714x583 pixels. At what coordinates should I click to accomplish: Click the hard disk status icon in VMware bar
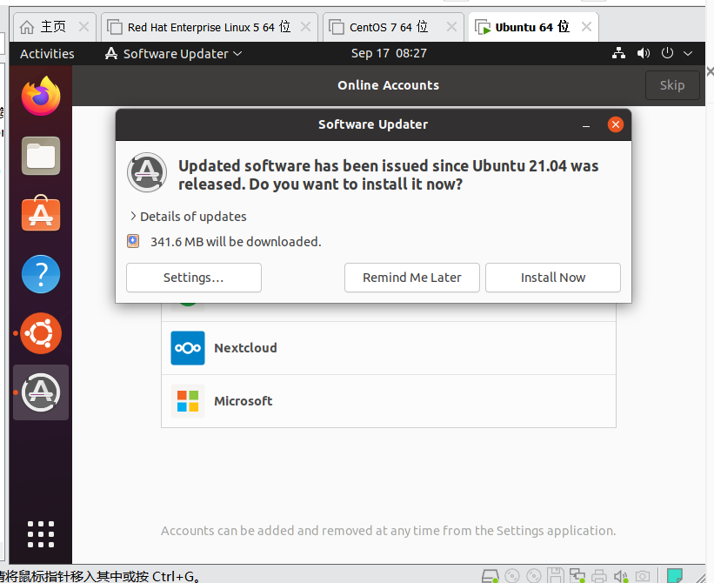[x=490, y=576]
